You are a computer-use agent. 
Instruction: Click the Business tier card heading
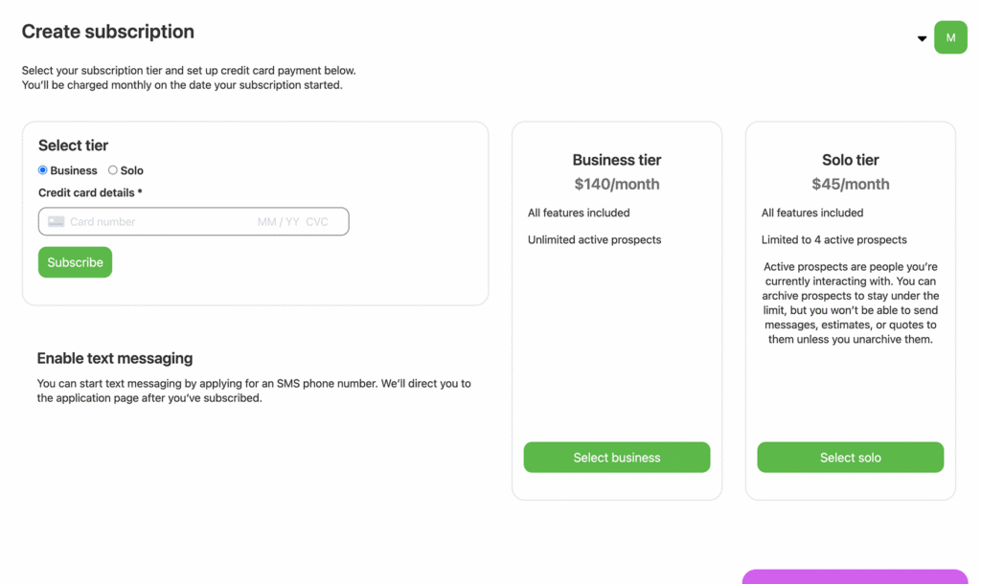[616, 160]
